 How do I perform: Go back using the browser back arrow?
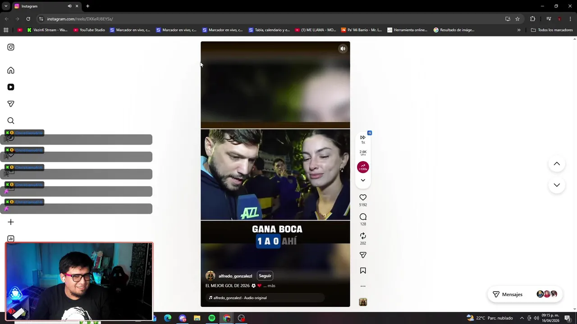(x=6, y=19)
